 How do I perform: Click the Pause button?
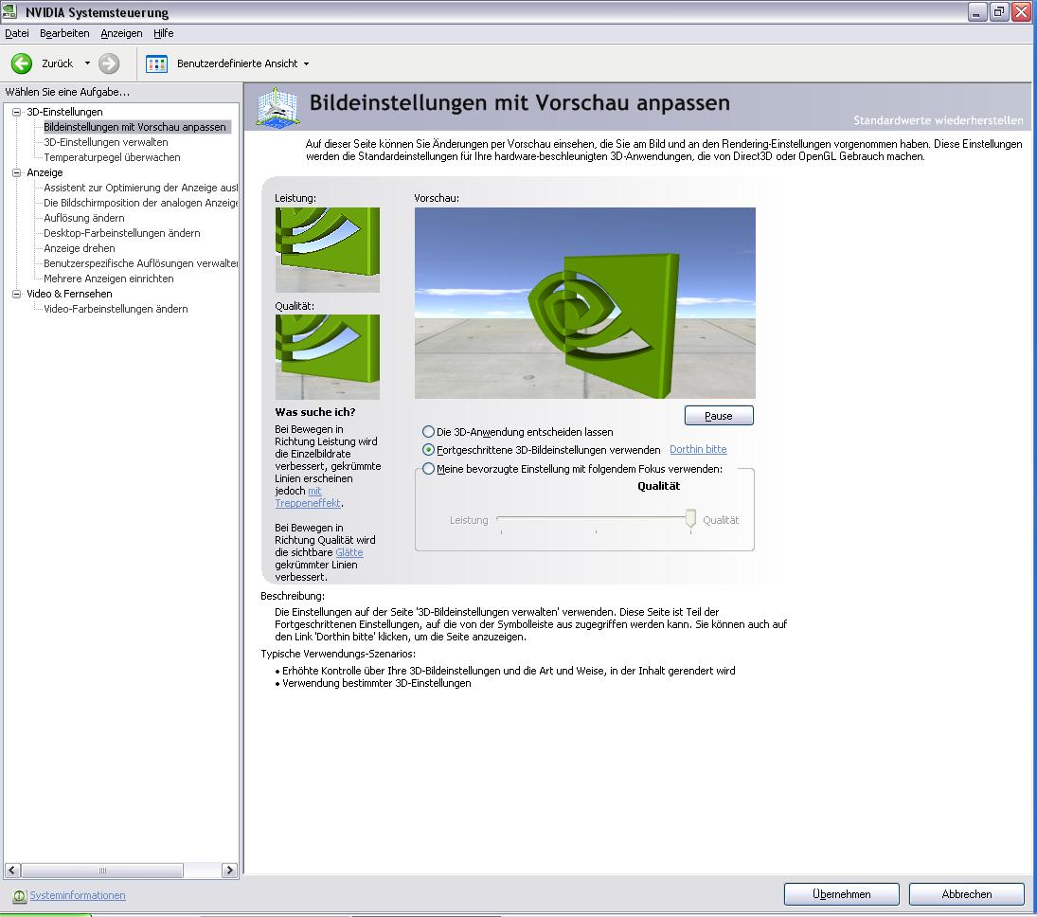[x=719, y=416]
